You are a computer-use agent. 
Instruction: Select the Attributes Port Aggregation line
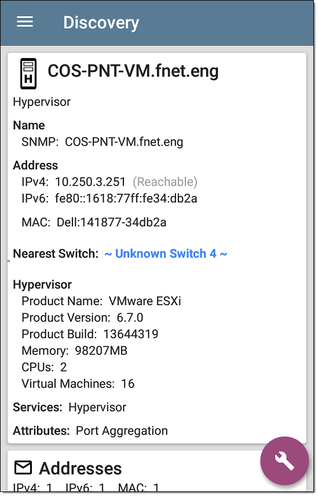click(90, 431)
